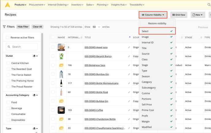Click pencil edit icon for 000-DEMO-Coffee
This screenshot has height=133, width=211.
pos(129,110)
